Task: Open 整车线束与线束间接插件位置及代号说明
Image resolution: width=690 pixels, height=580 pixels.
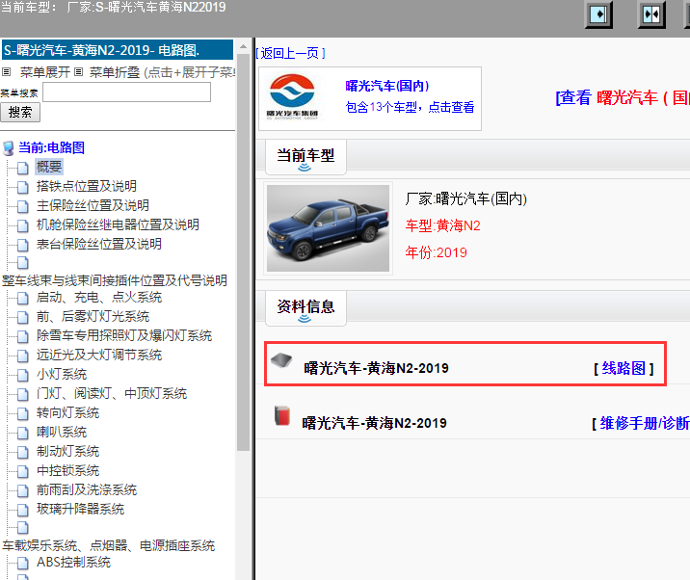Action: 115,280
